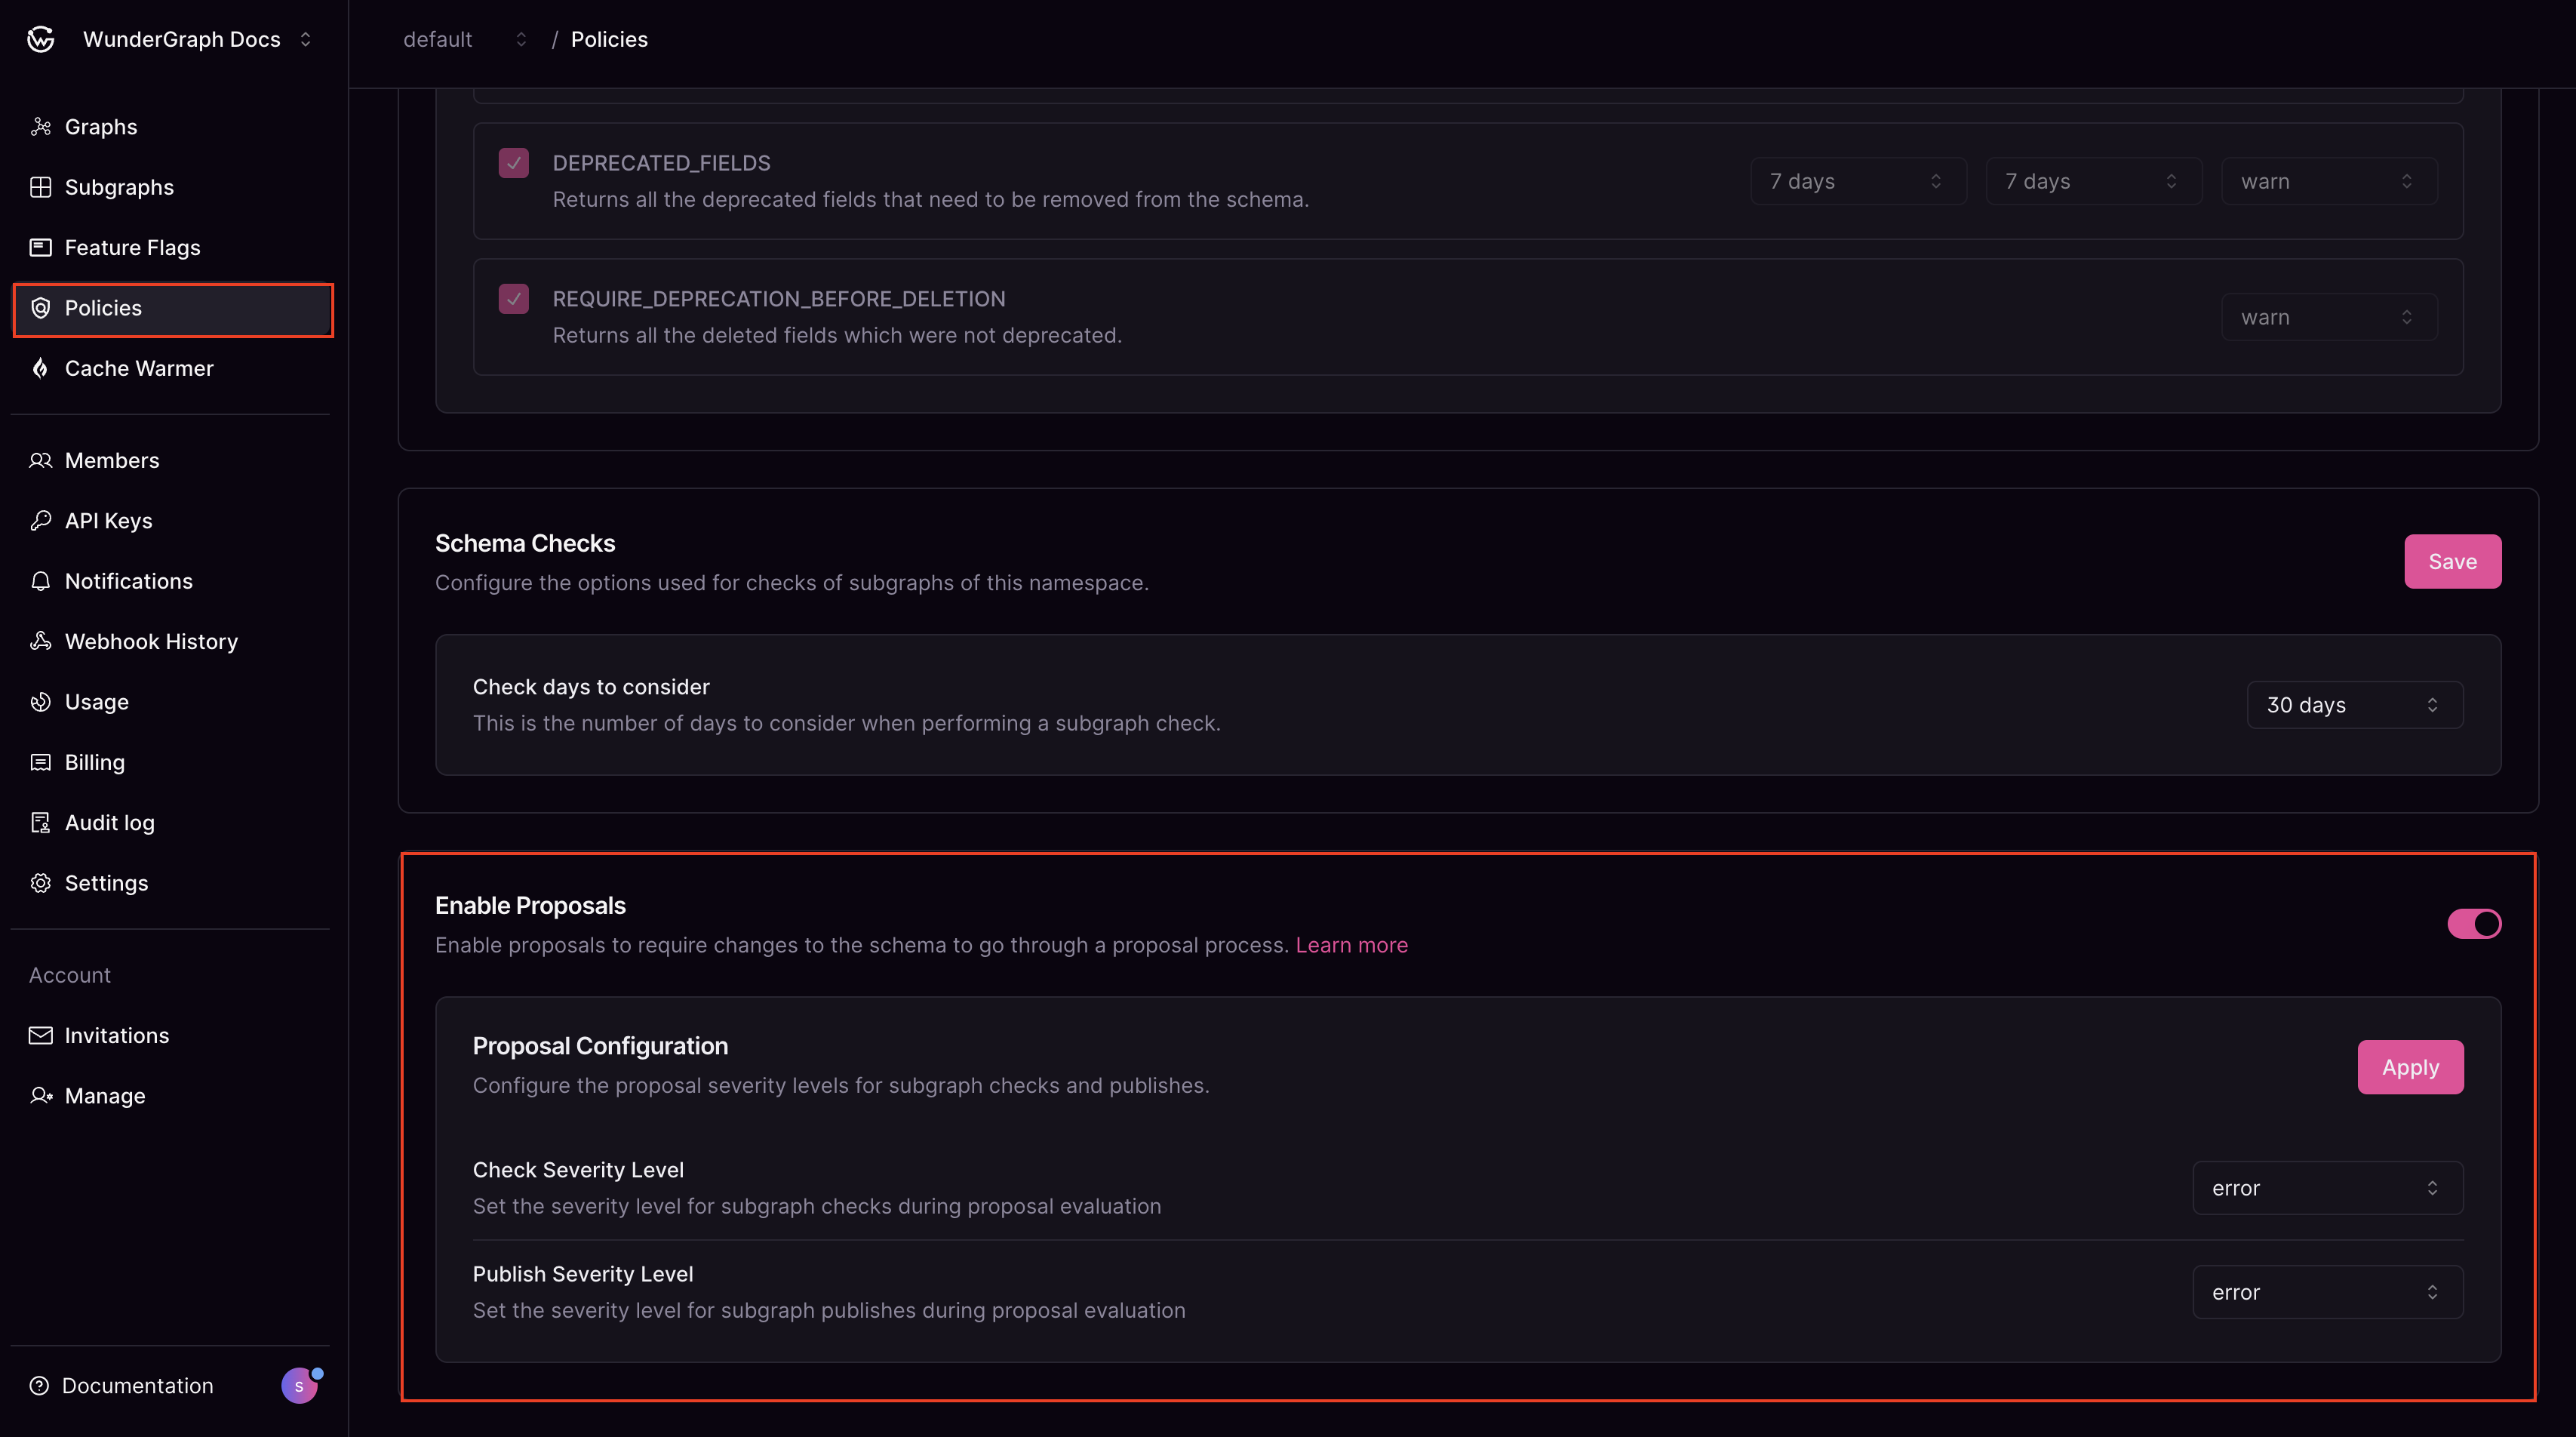2576x1437 pixels.
Task: Uncheck REQUIRE_DEPRECATION_BEFORE_DELETION checkbox
Action: [513, 299]
